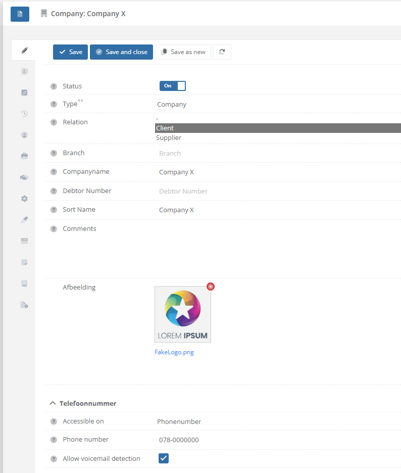Open the history clock sidebar icon
This screenshot has width=401, height=473.
point(24,114)
